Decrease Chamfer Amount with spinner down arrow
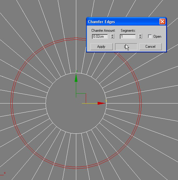The width and height of the screenshot is (178, 180). pos(112,38)
